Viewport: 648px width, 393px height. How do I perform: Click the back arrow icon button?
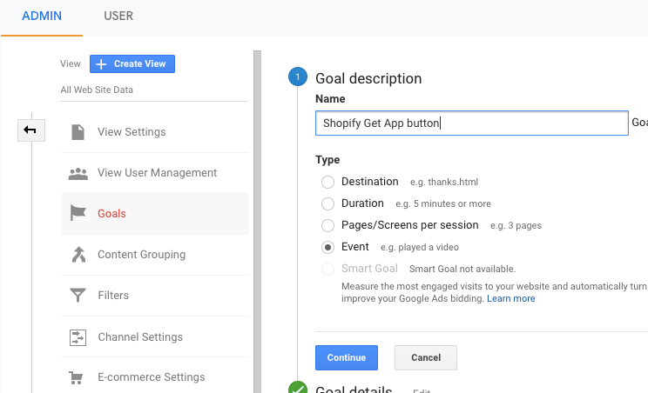(x=31, y=130)
